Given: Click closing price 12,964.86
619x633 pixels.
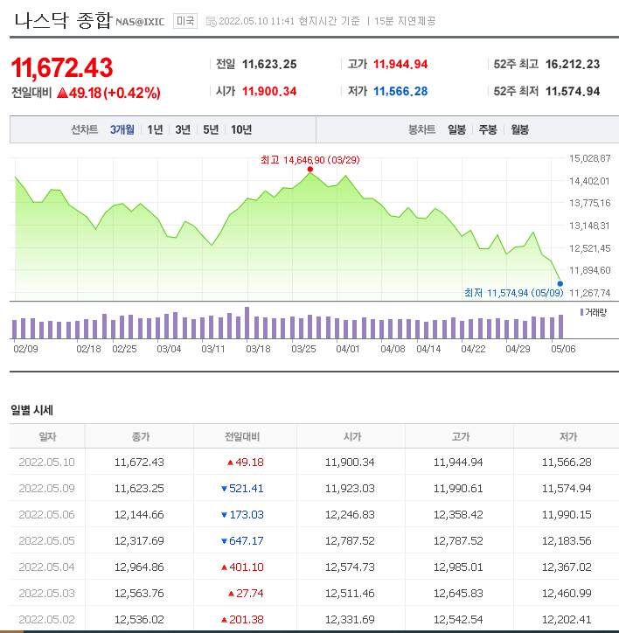Looking at the screenshot, I should tap(139, 567).
